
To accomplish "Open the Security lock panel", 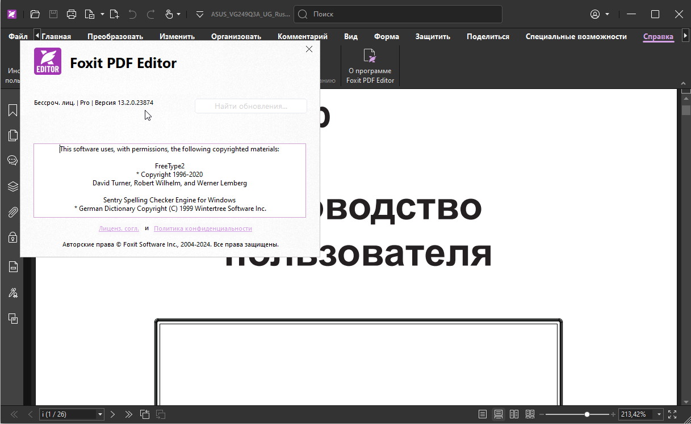I will 12,238.
